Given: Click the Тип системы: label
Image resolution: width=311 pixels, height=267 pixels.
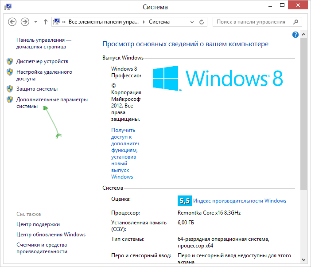Looking at the screenshot, I should click(128, 239).
